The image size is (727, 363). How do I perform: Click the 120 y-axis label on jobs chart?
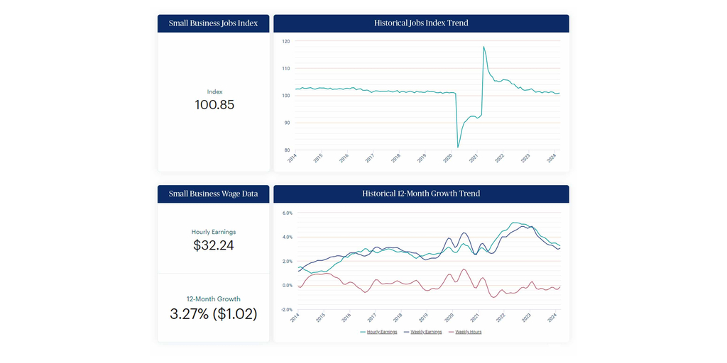(285, 41)
